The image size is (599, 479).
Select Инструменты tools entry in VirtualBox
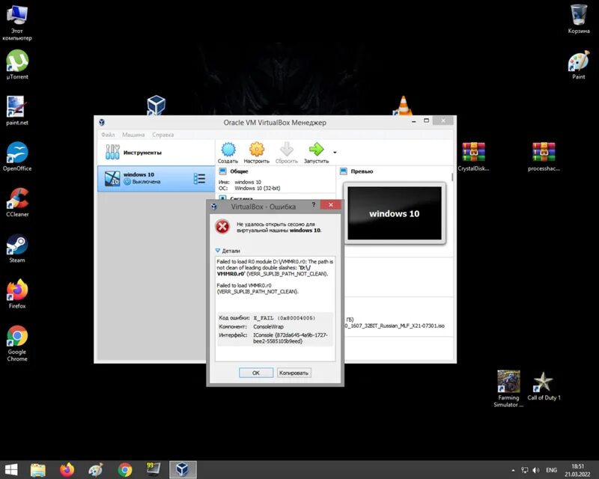(x=156, y=153)
